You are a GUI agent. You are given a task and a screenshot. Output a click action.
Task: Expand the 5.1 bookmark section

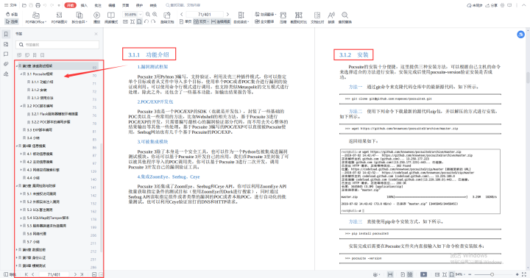pyautogui.click(x=21, y=194)
